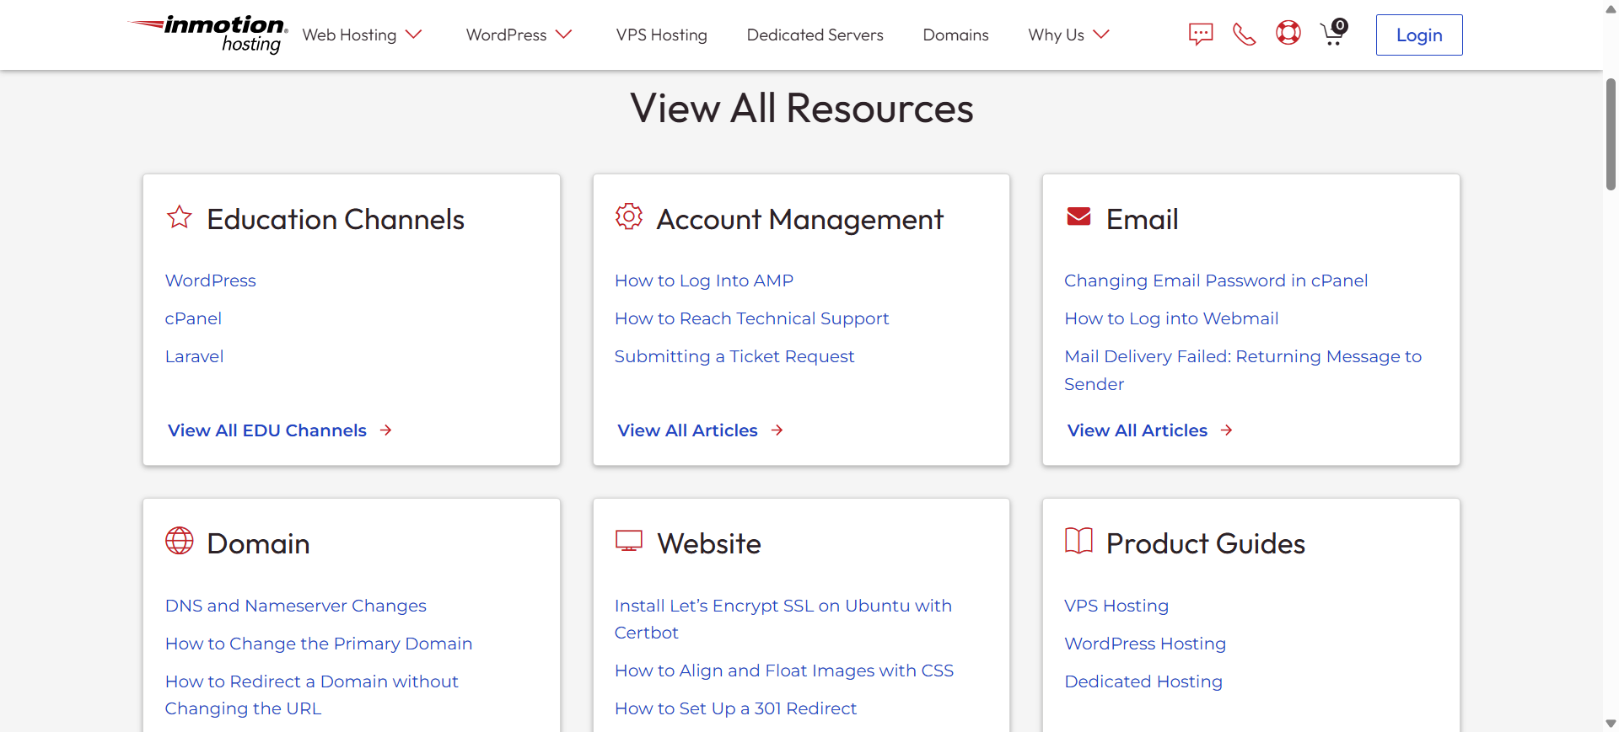1619x732 pixels.
Task: Open the VPS Hosting nav item
Action: point(662,35)
